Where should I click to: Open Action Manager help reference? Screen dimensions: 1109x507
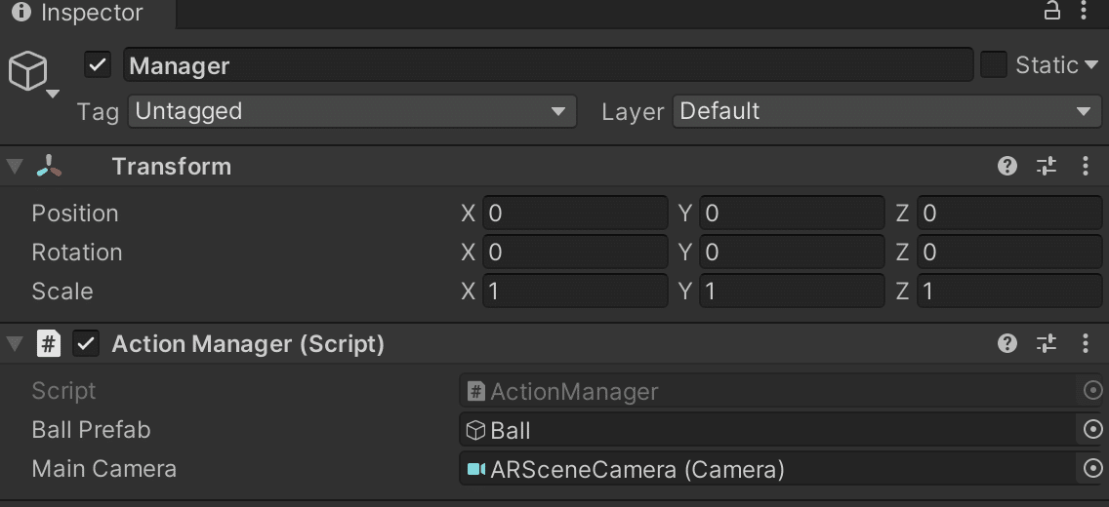click(1007, 344)
